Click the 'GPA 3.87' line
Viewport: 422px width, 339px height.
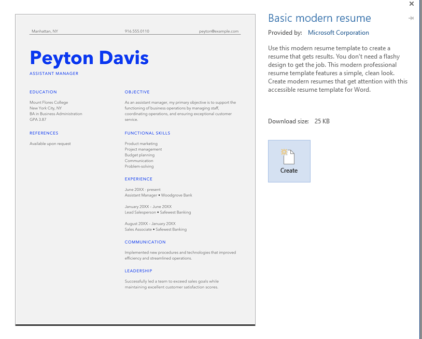(x=38, y=119)
